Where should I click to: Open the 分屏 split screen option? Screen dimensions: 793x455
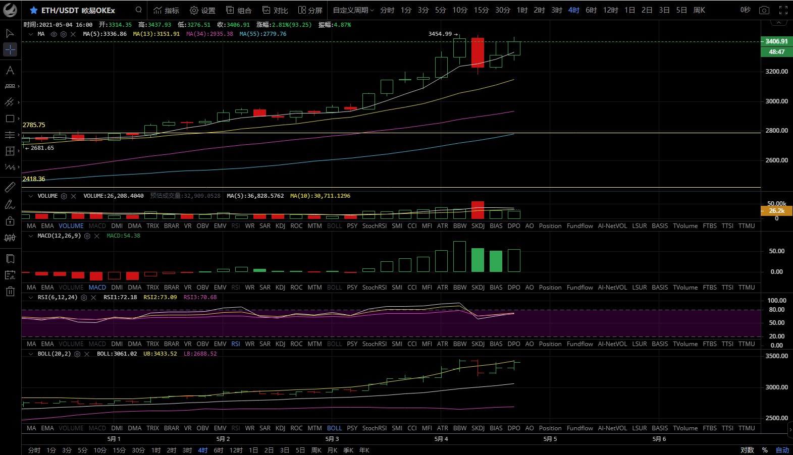point(310,10)
